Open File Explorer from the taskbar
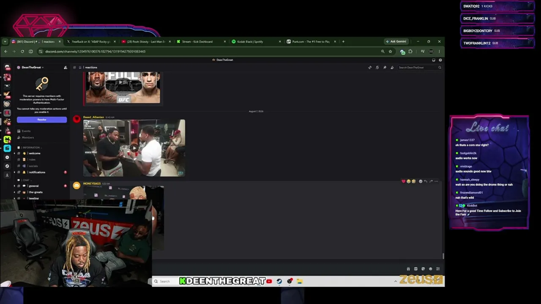The height and width of the screenshot is (304, 541). coord(300,281)
